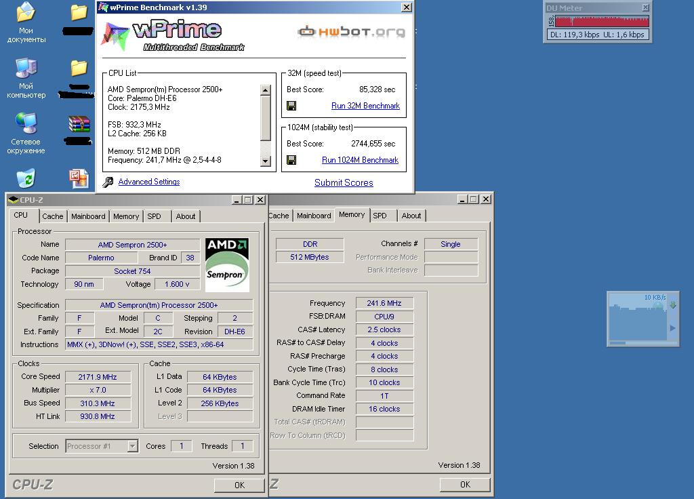Open About tab in right CPU-Z window
The image size is (694, 499).
[411, 216]
